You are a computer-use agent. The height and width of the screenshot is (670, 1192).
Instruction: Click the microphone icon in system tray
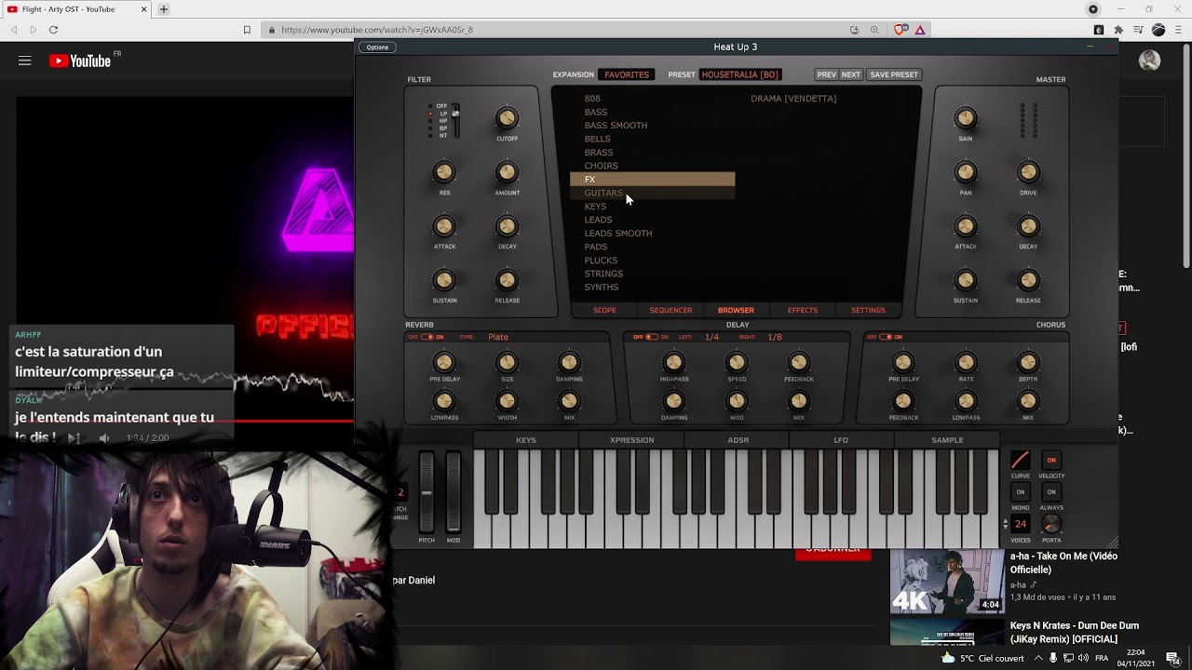point(1053,658)
